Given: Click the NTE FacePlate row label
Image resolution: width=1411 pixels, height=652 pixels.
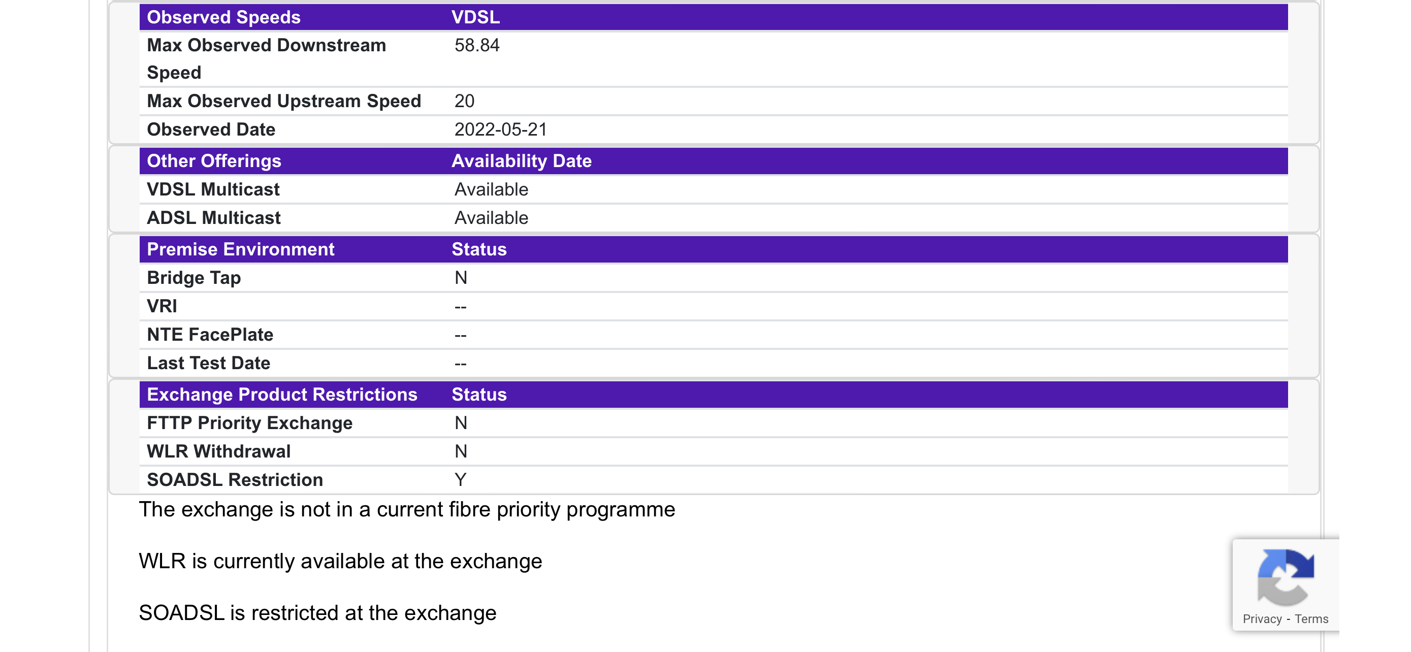Looking at the screenshot, I should click(210, 335).
